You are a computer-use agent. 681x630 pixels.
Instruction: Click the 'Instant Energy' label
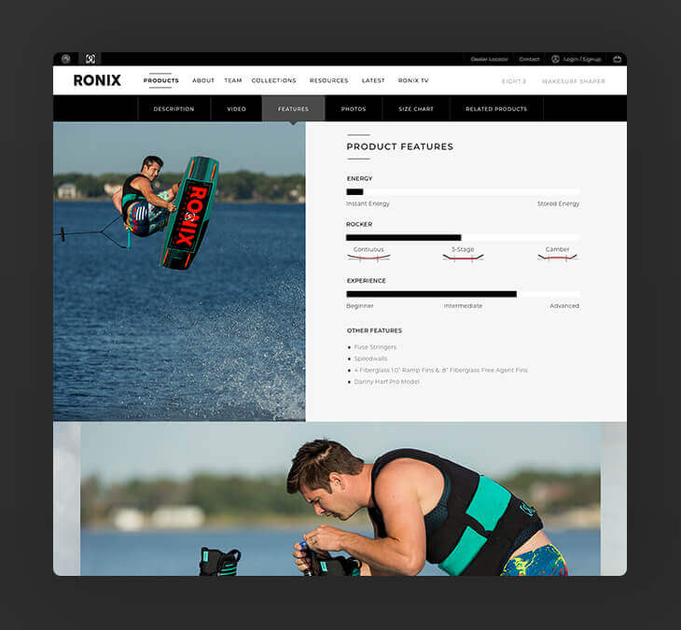pyautogui.click(x=368, y=203)
